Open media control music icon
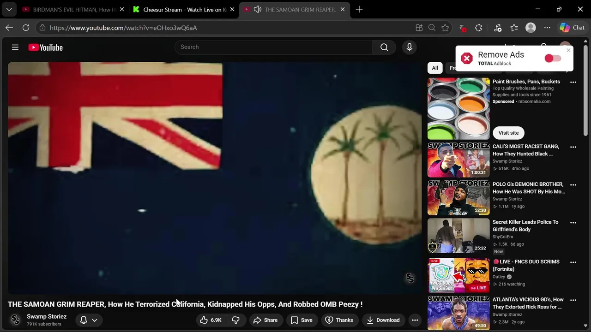This screenshot has height=332, width=591. [x=497, y=28]
